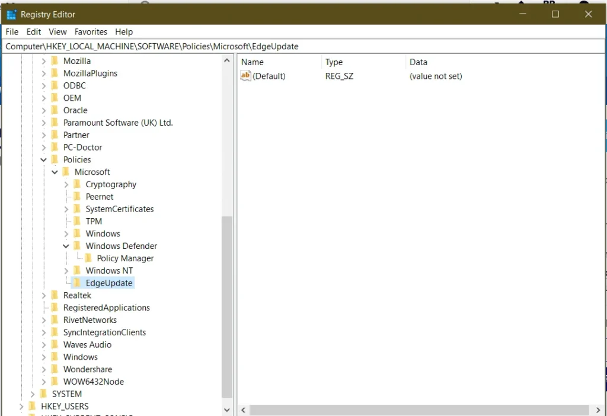Image resolution: width=607 pixels, height=416 pixels.
Task: Select the Windows NT key label
Action: click(x=109, y=271)
